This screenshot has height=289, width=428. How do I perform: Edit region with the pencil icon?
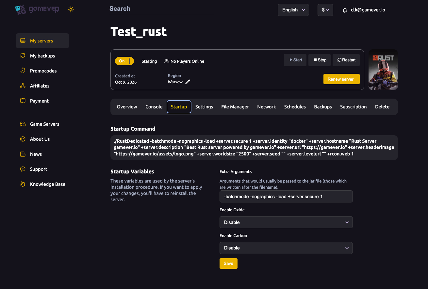click(188, 82)
